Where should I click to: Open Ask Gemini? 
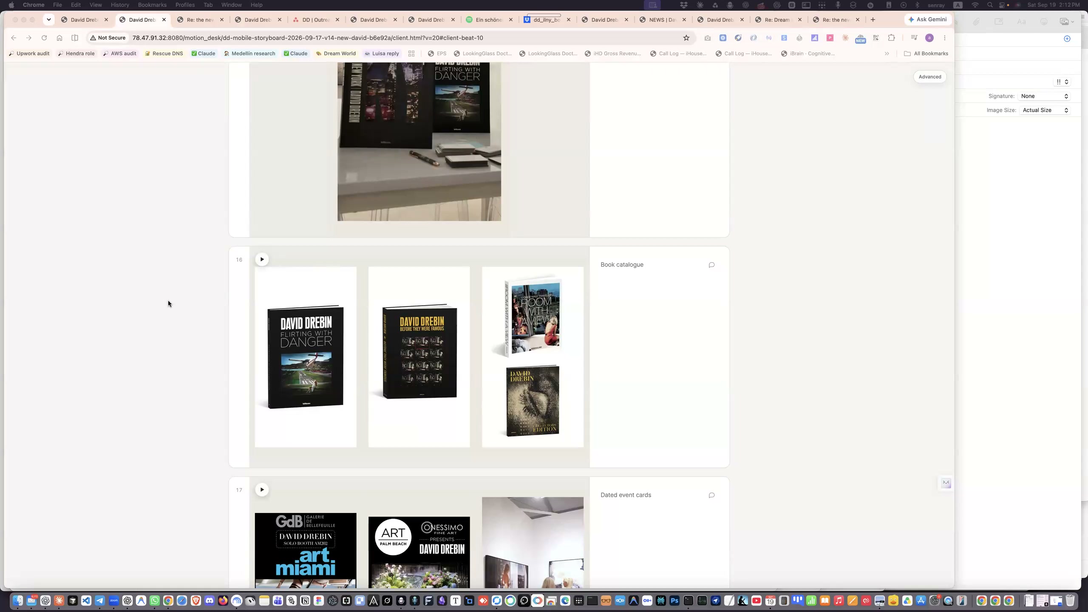927,20
